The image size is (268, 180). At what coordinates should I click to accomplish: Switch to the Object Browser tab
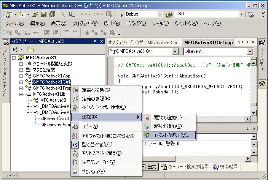click(125, 43)
